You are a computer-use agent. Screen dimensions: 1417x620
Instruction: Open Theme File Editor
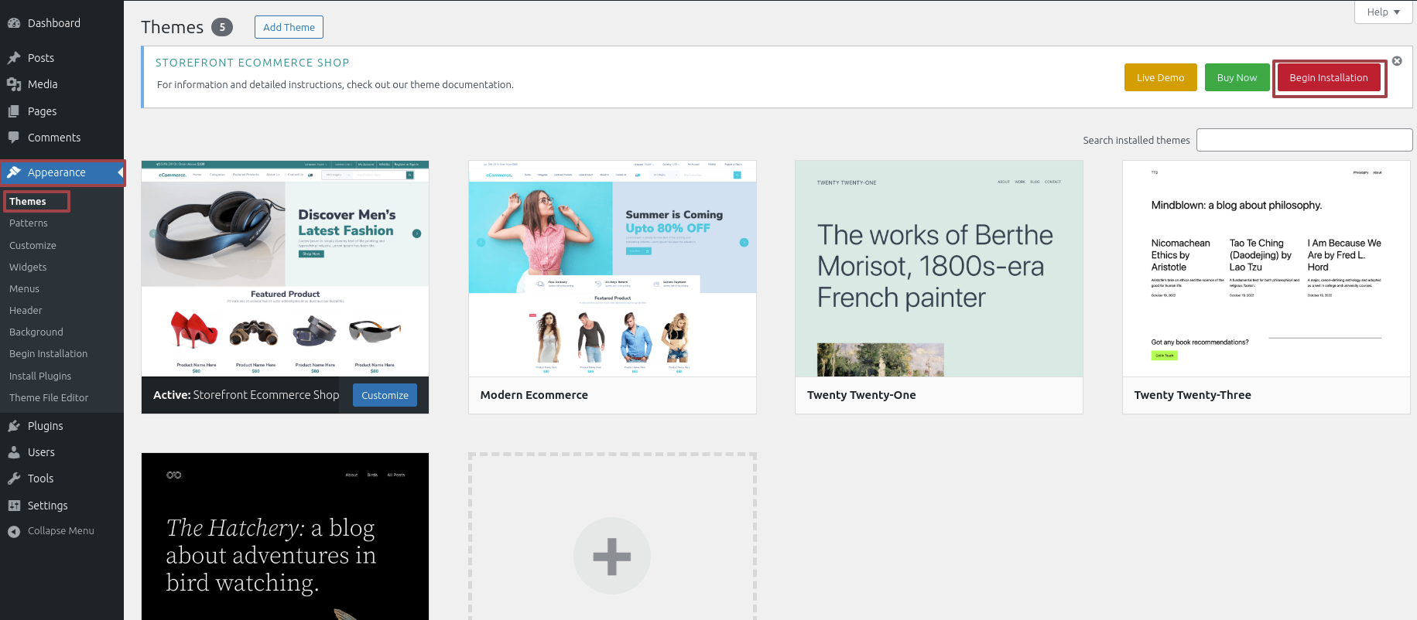[49, 397]
